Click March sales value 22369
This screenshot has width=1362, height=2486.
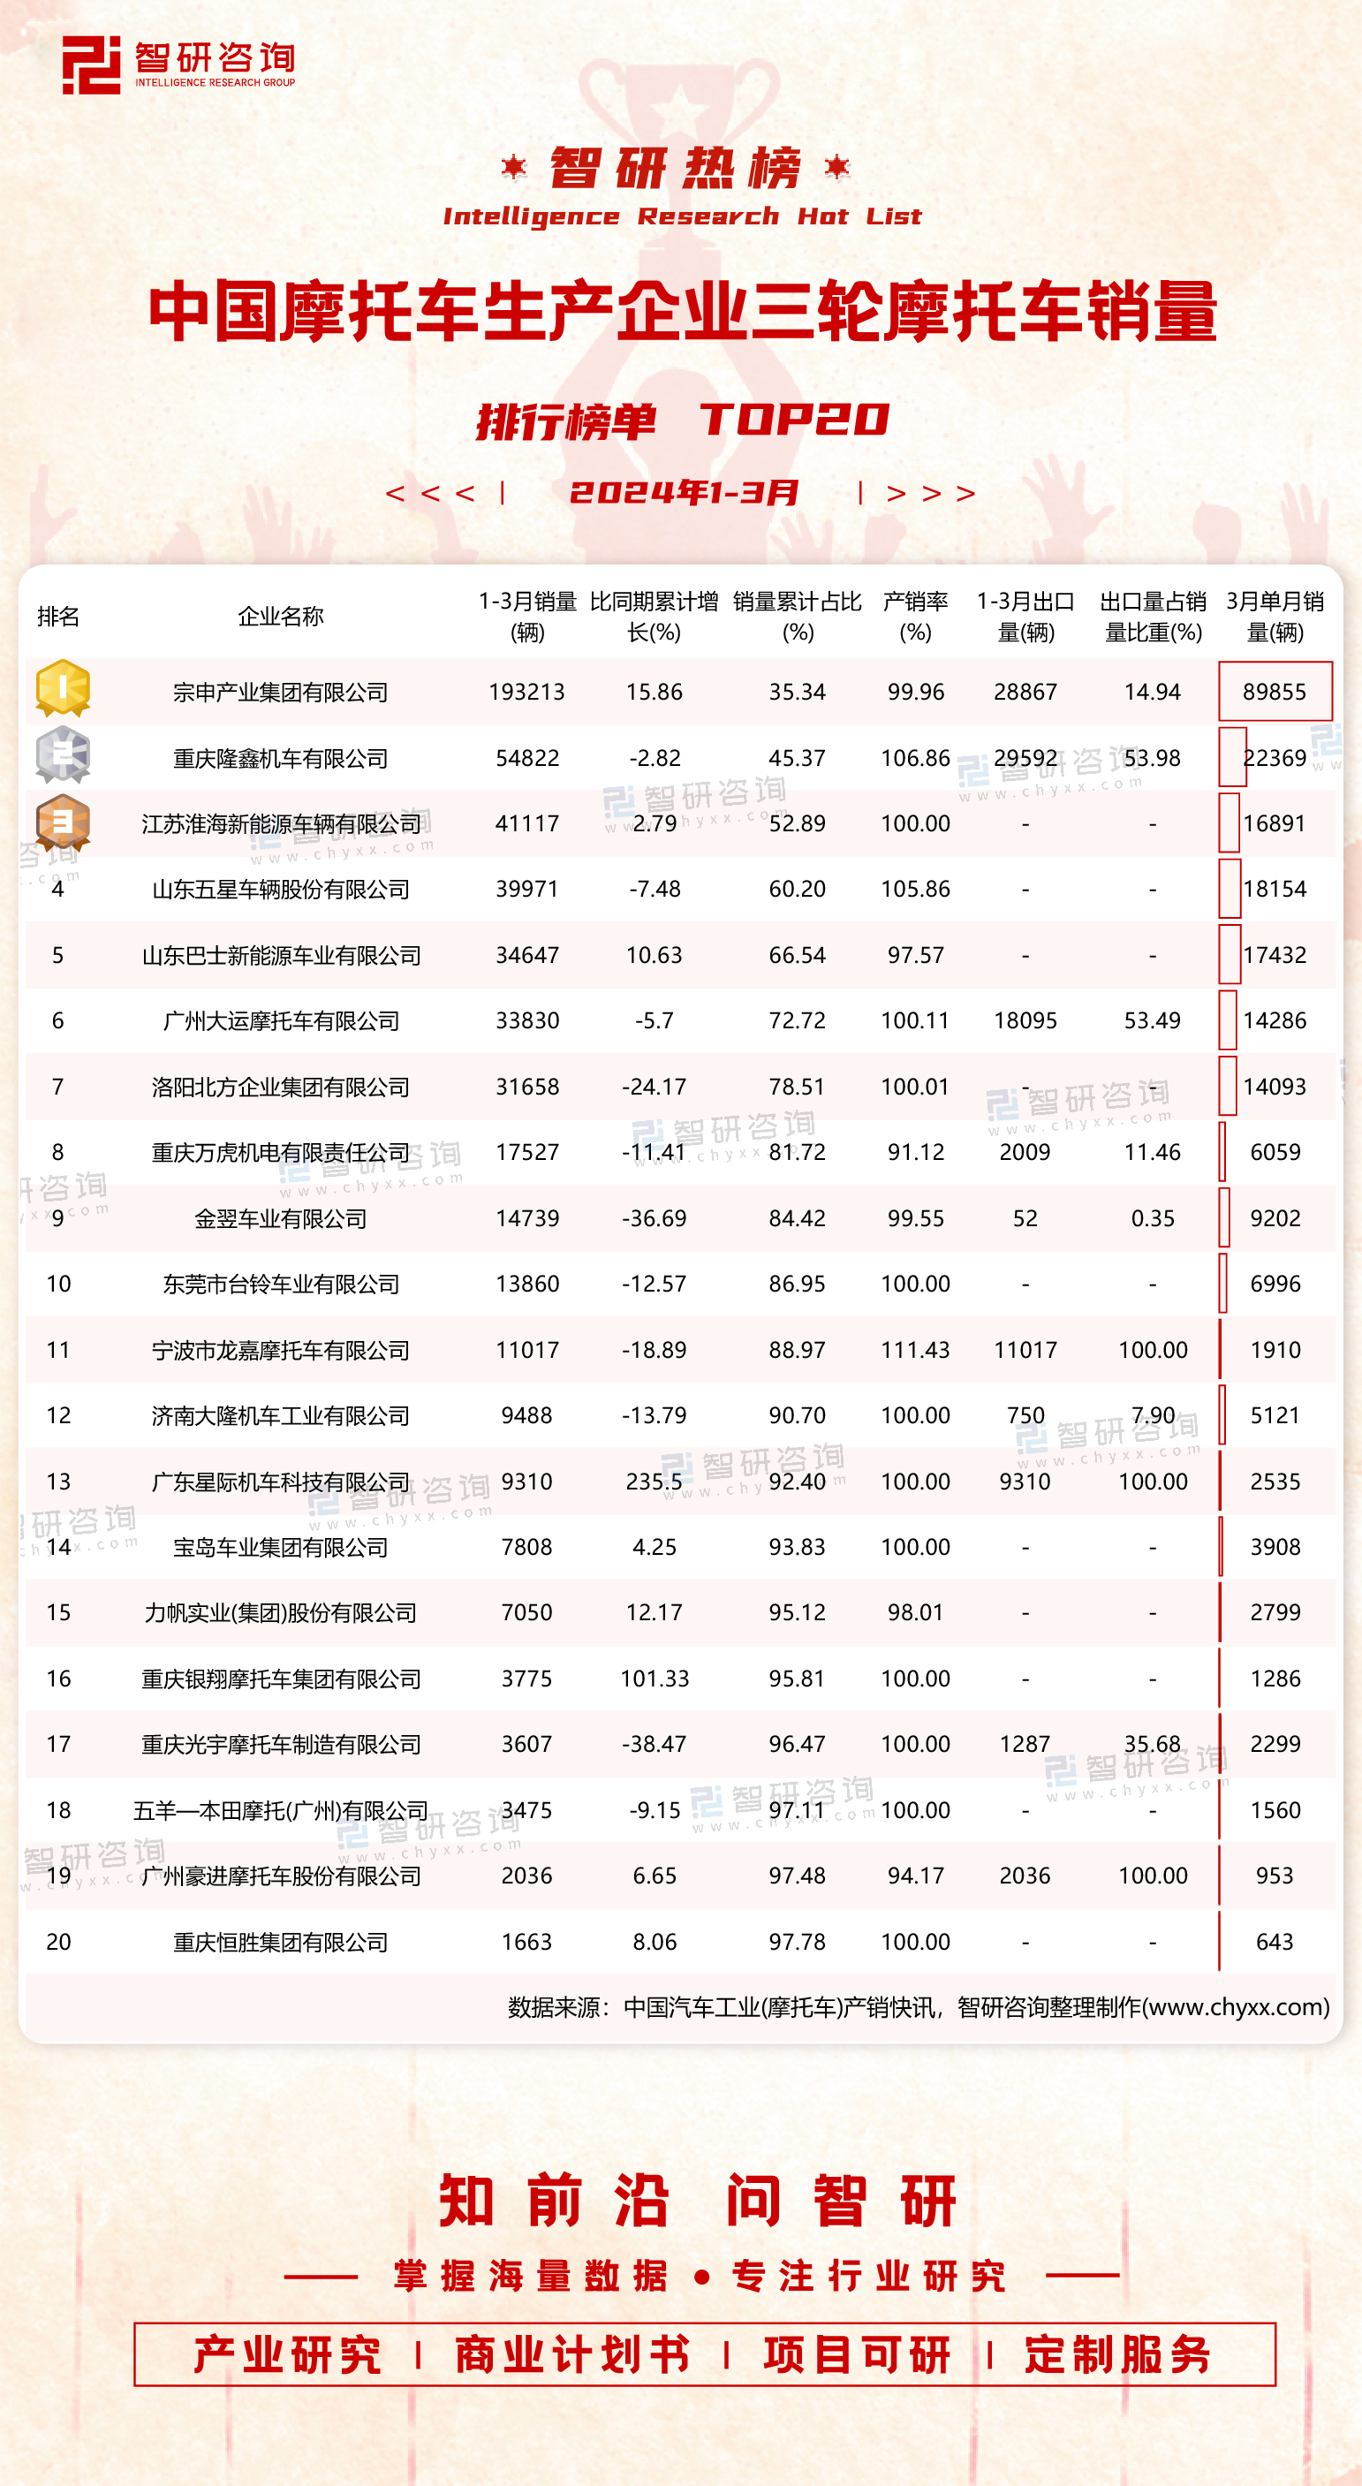(1275, 759)
